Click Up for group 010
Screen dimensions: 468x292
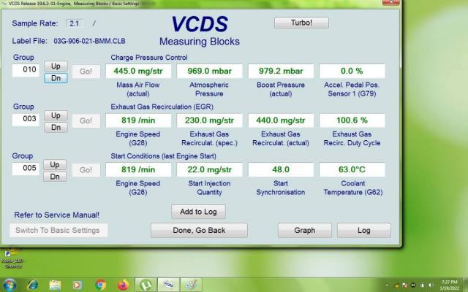point(55,66)
